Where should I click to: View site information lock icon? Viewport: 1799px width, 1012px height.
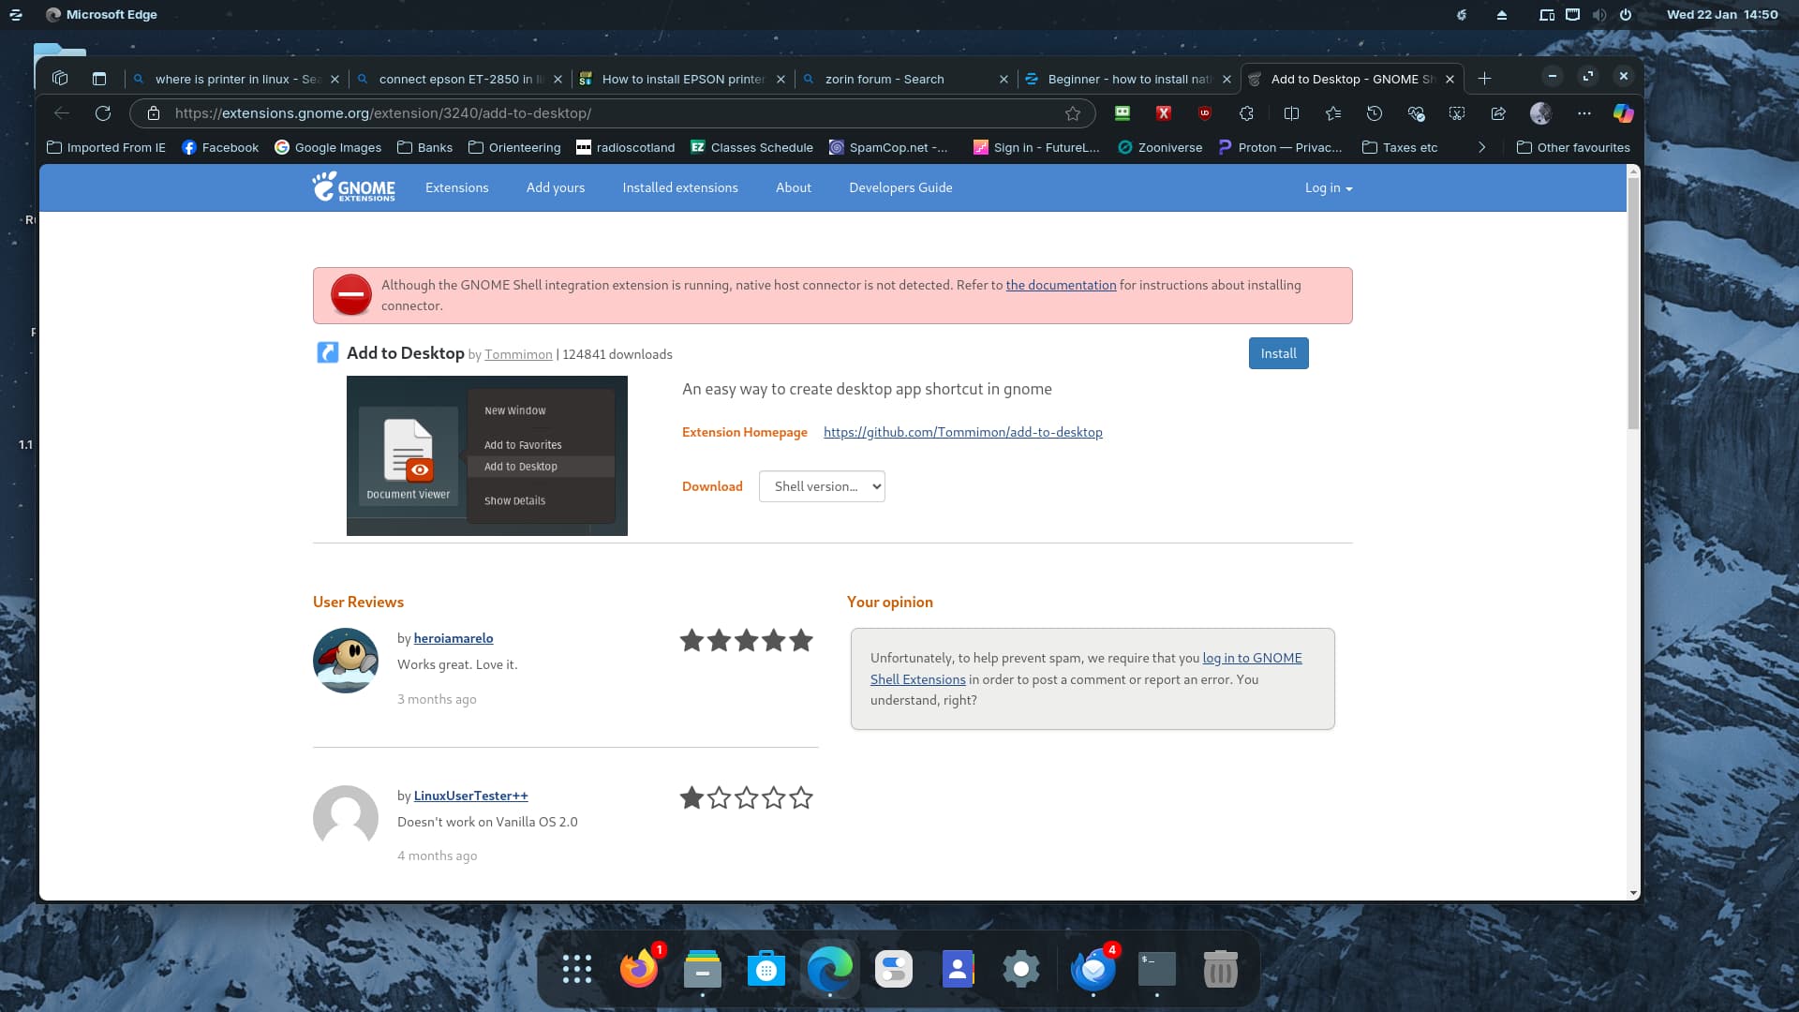point(154,113)
